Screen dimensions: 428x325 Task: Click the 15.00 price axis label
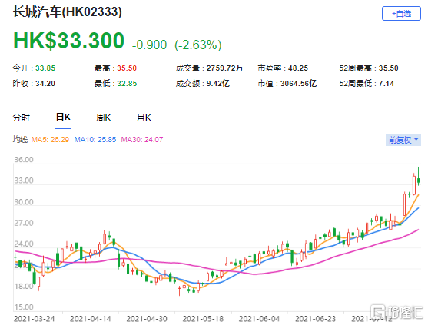click(24, 307)
